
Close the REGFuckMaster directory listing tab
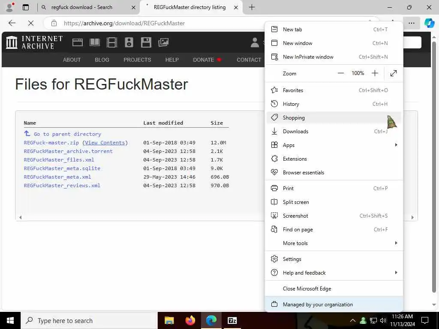(x=236, y=8)
